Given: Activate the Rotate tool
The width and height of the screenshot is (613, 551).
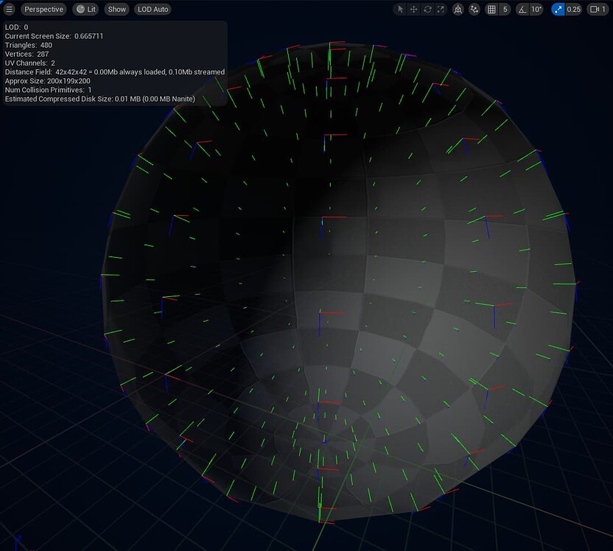Looking at the screenshot, I should [x=427, y=9].
